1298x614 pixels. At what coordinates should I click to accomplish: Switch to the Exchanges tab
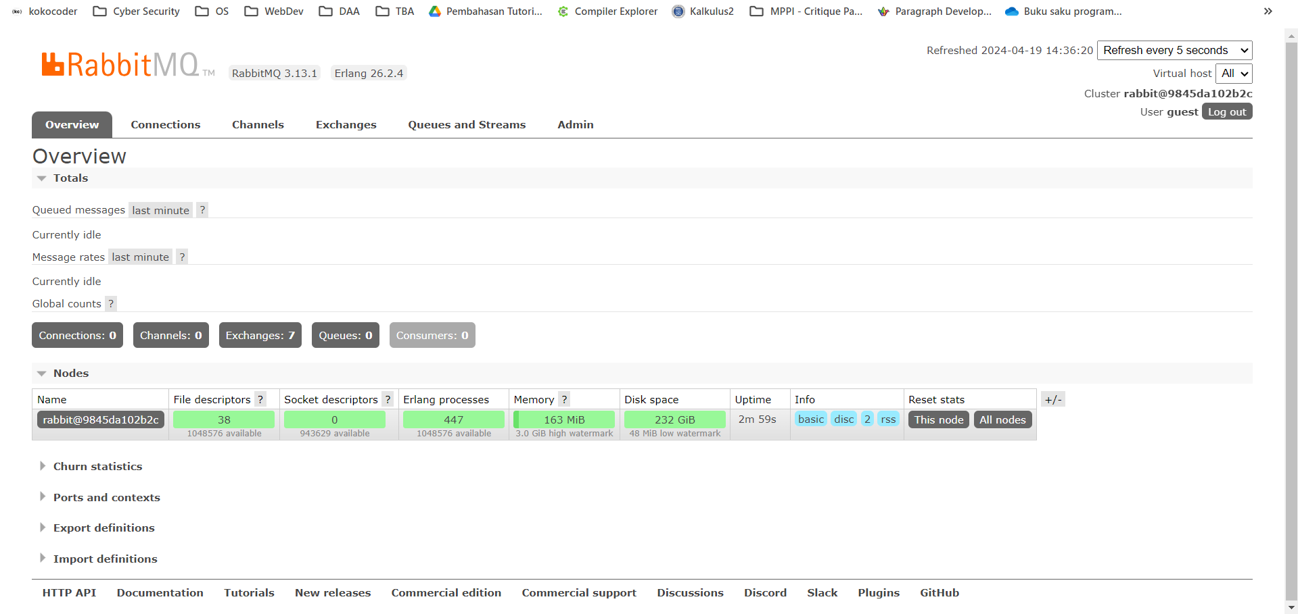click(346, 125)
